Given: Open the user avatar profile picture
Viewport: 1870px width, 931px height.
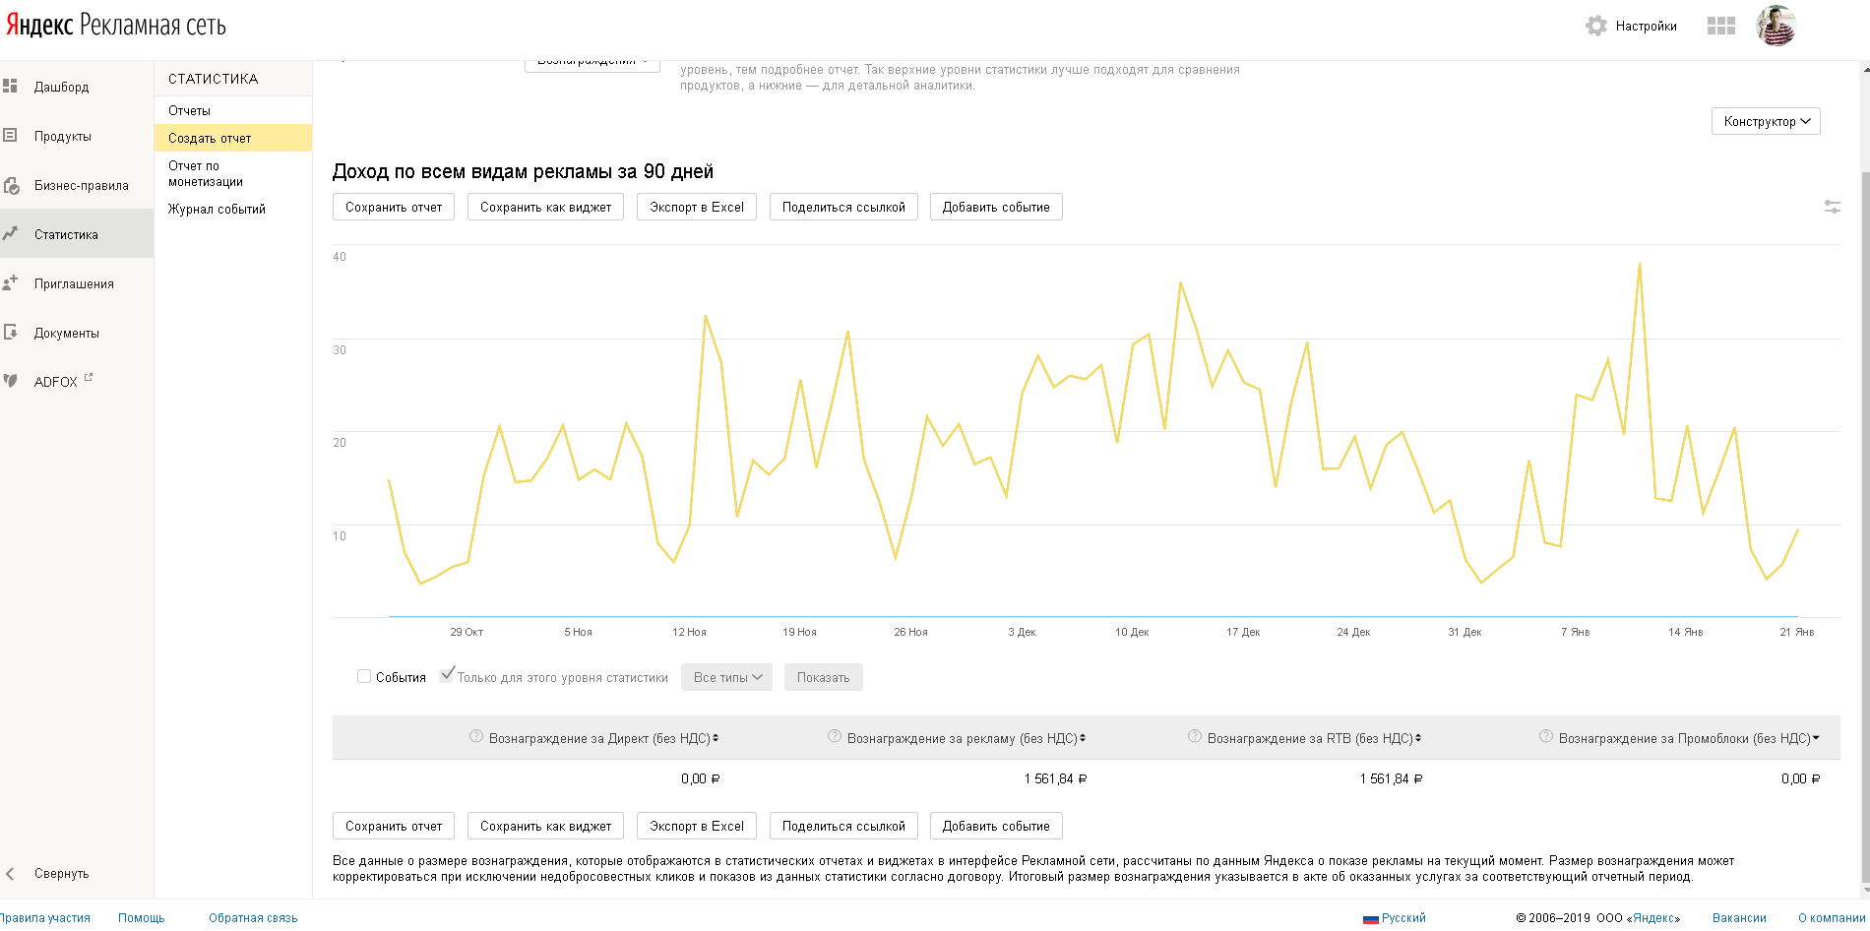Looking at the screenshot, I should pyautogui.click(x=1776, y=26).
